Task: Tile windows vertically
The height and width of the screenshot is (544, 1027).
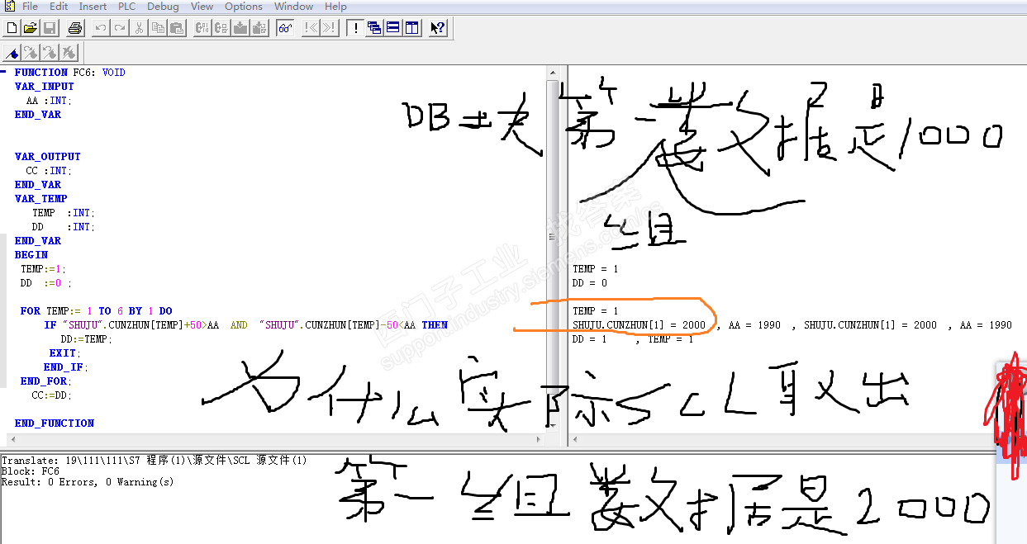Action: pyautogui.click(x=411, y=28)
